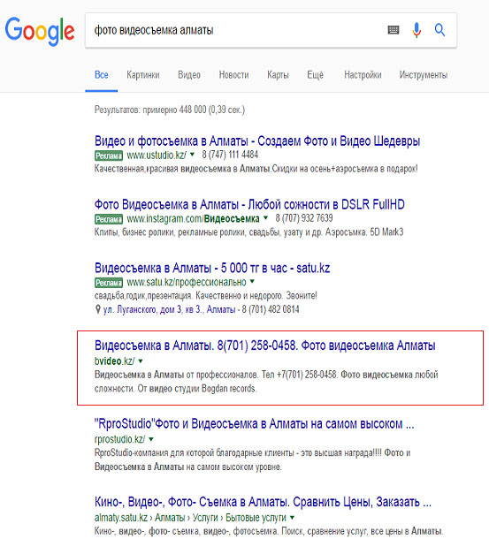Image resolution: width=489 pixels, height=539 pixels.
Task: Expand arrow next to rprostudio.kz/
Action: pyautogui.click(x=151, y=439)
